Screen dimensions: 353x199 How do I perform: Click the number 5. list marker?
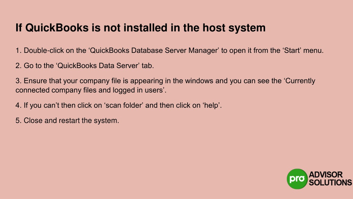click(19, 121)
